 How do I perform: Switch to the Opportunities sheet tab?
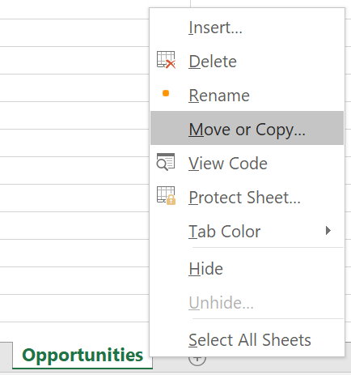point(82,355)
